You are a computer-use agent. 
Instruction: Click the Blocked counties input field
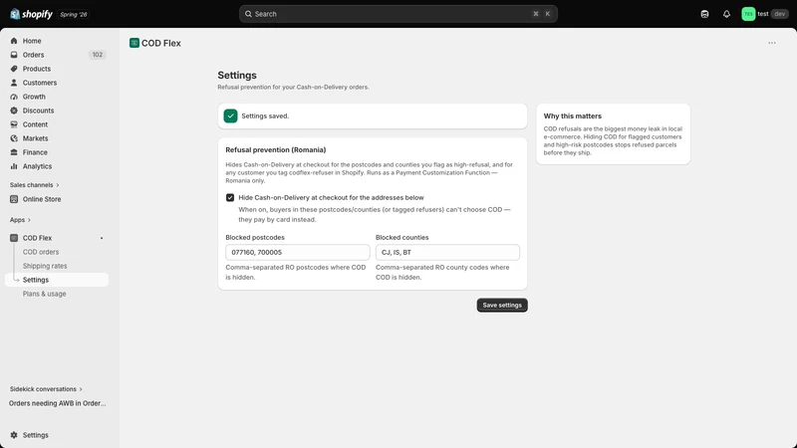click(x=447, y=253)
